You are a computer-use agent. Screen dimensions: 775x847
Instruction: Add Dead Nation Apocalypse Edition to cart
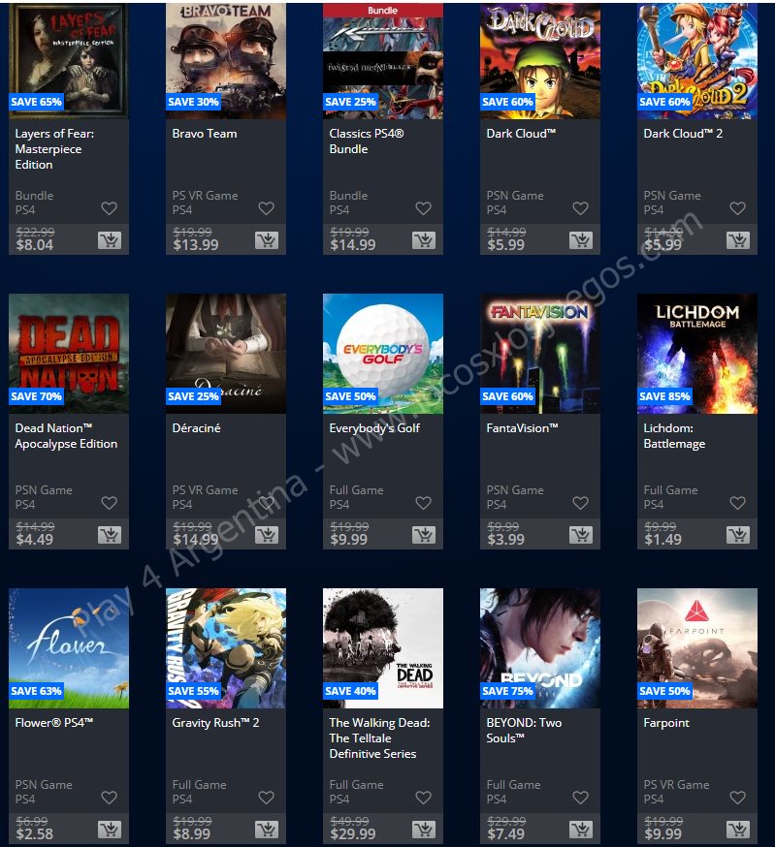coord(110,535)
